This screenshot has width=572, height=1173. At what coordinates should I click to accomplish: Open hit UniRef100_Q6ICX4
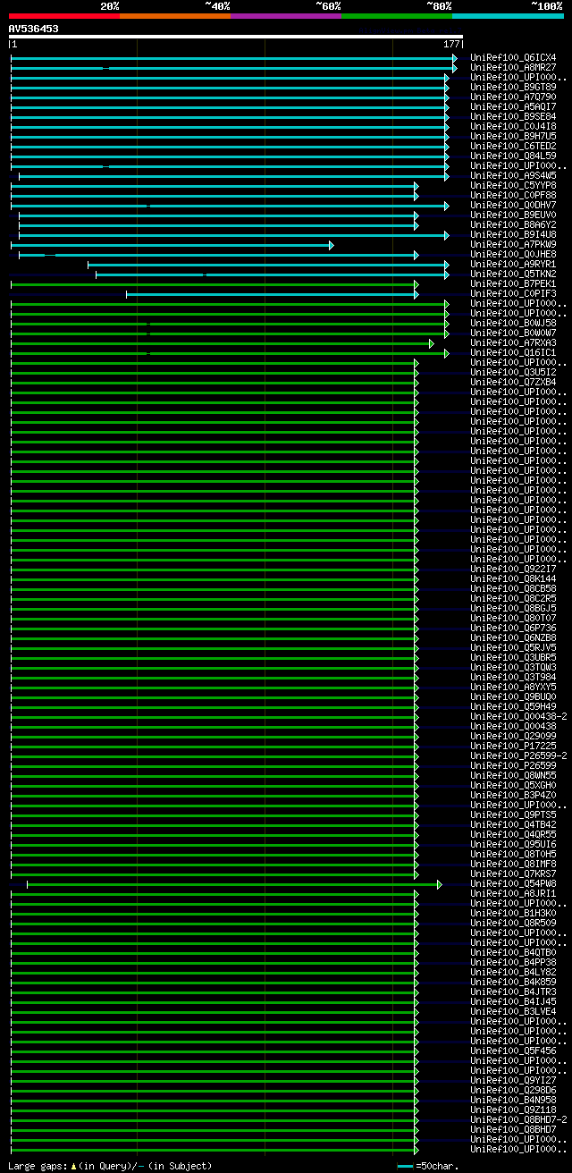513,57
